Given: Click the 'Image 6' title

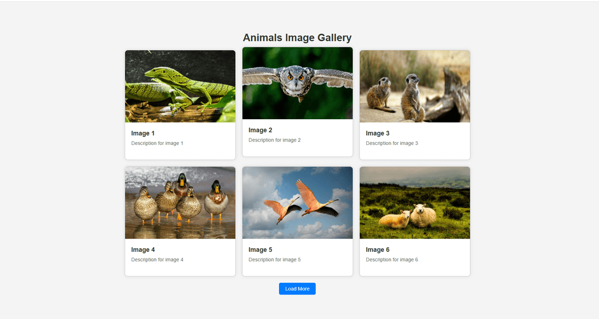Looking at the screenshot, I should pyautogui.click(x=377, y=249).
